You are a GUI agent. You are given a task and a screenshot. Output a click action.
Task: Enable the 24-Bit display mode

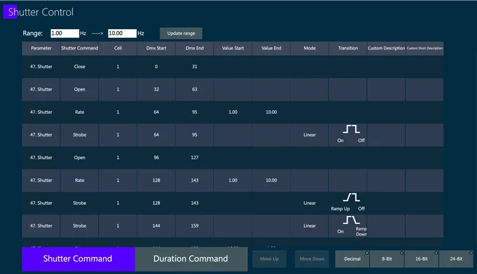point(456,259)
